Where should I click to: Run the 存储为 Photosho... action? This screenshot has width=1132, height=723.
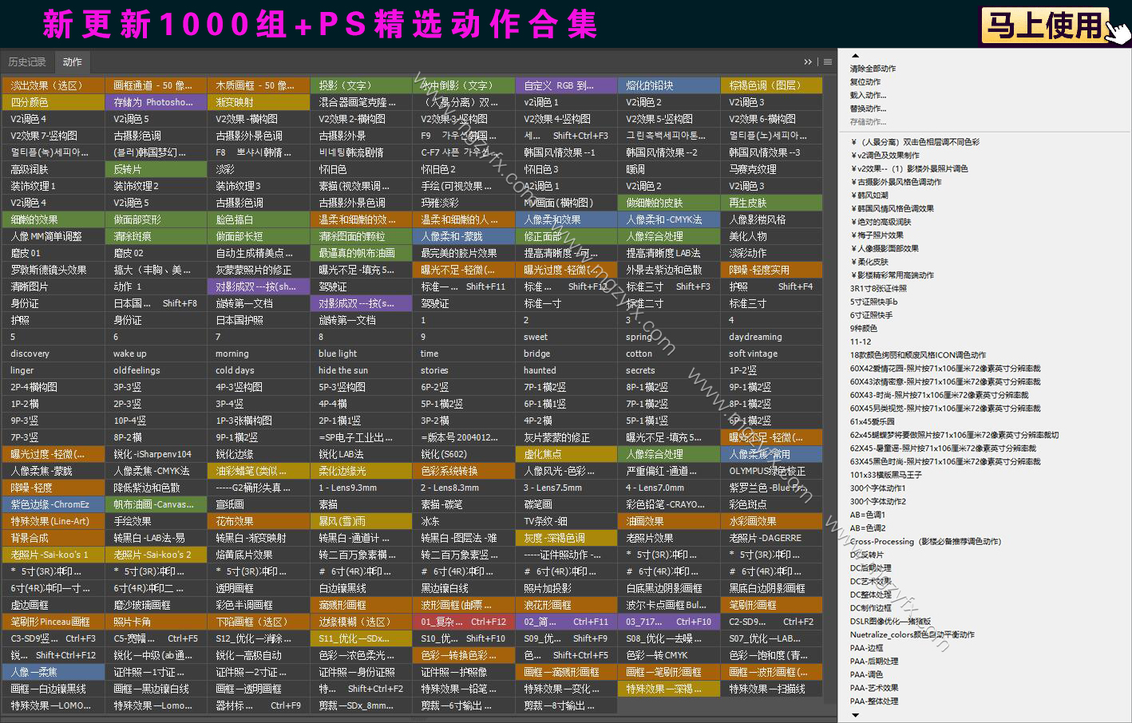pos(156,102)
